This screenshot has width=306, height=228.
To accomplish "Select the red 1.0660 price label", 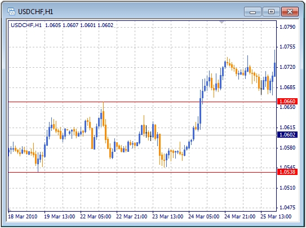I will pos(287,102).
